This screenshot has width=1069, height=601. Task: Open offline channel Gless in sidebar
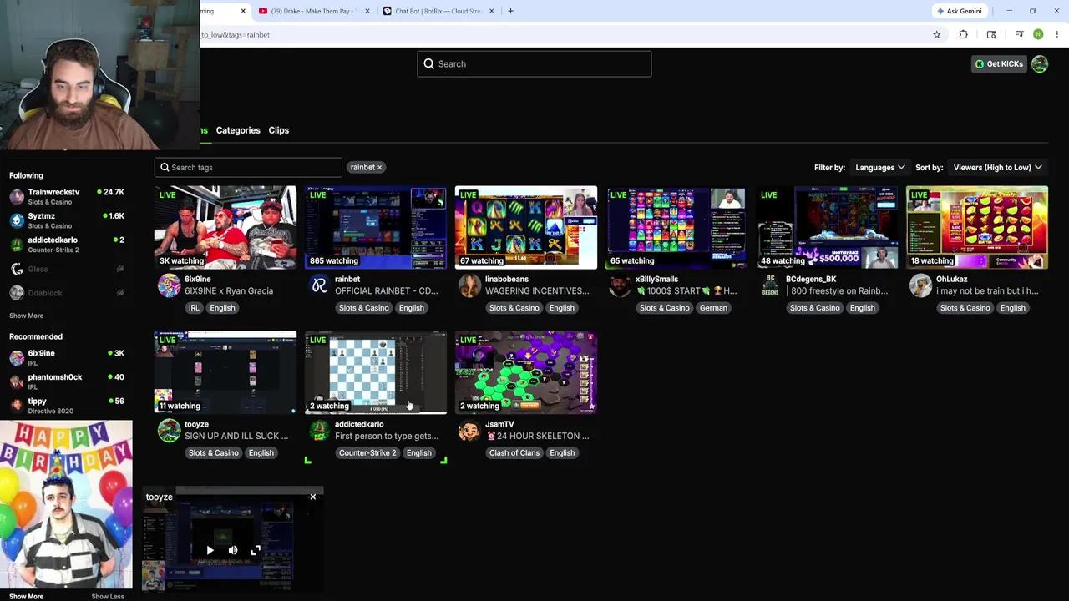67,269
